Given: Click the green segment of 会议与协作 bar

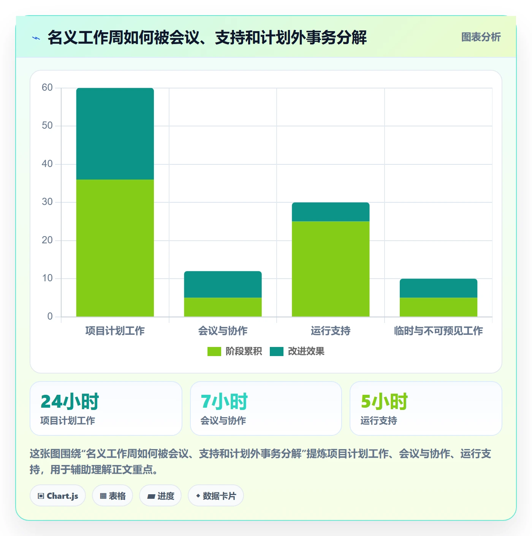Looking at the screenshot, I should pyautogui.click(x=223, y=307).
